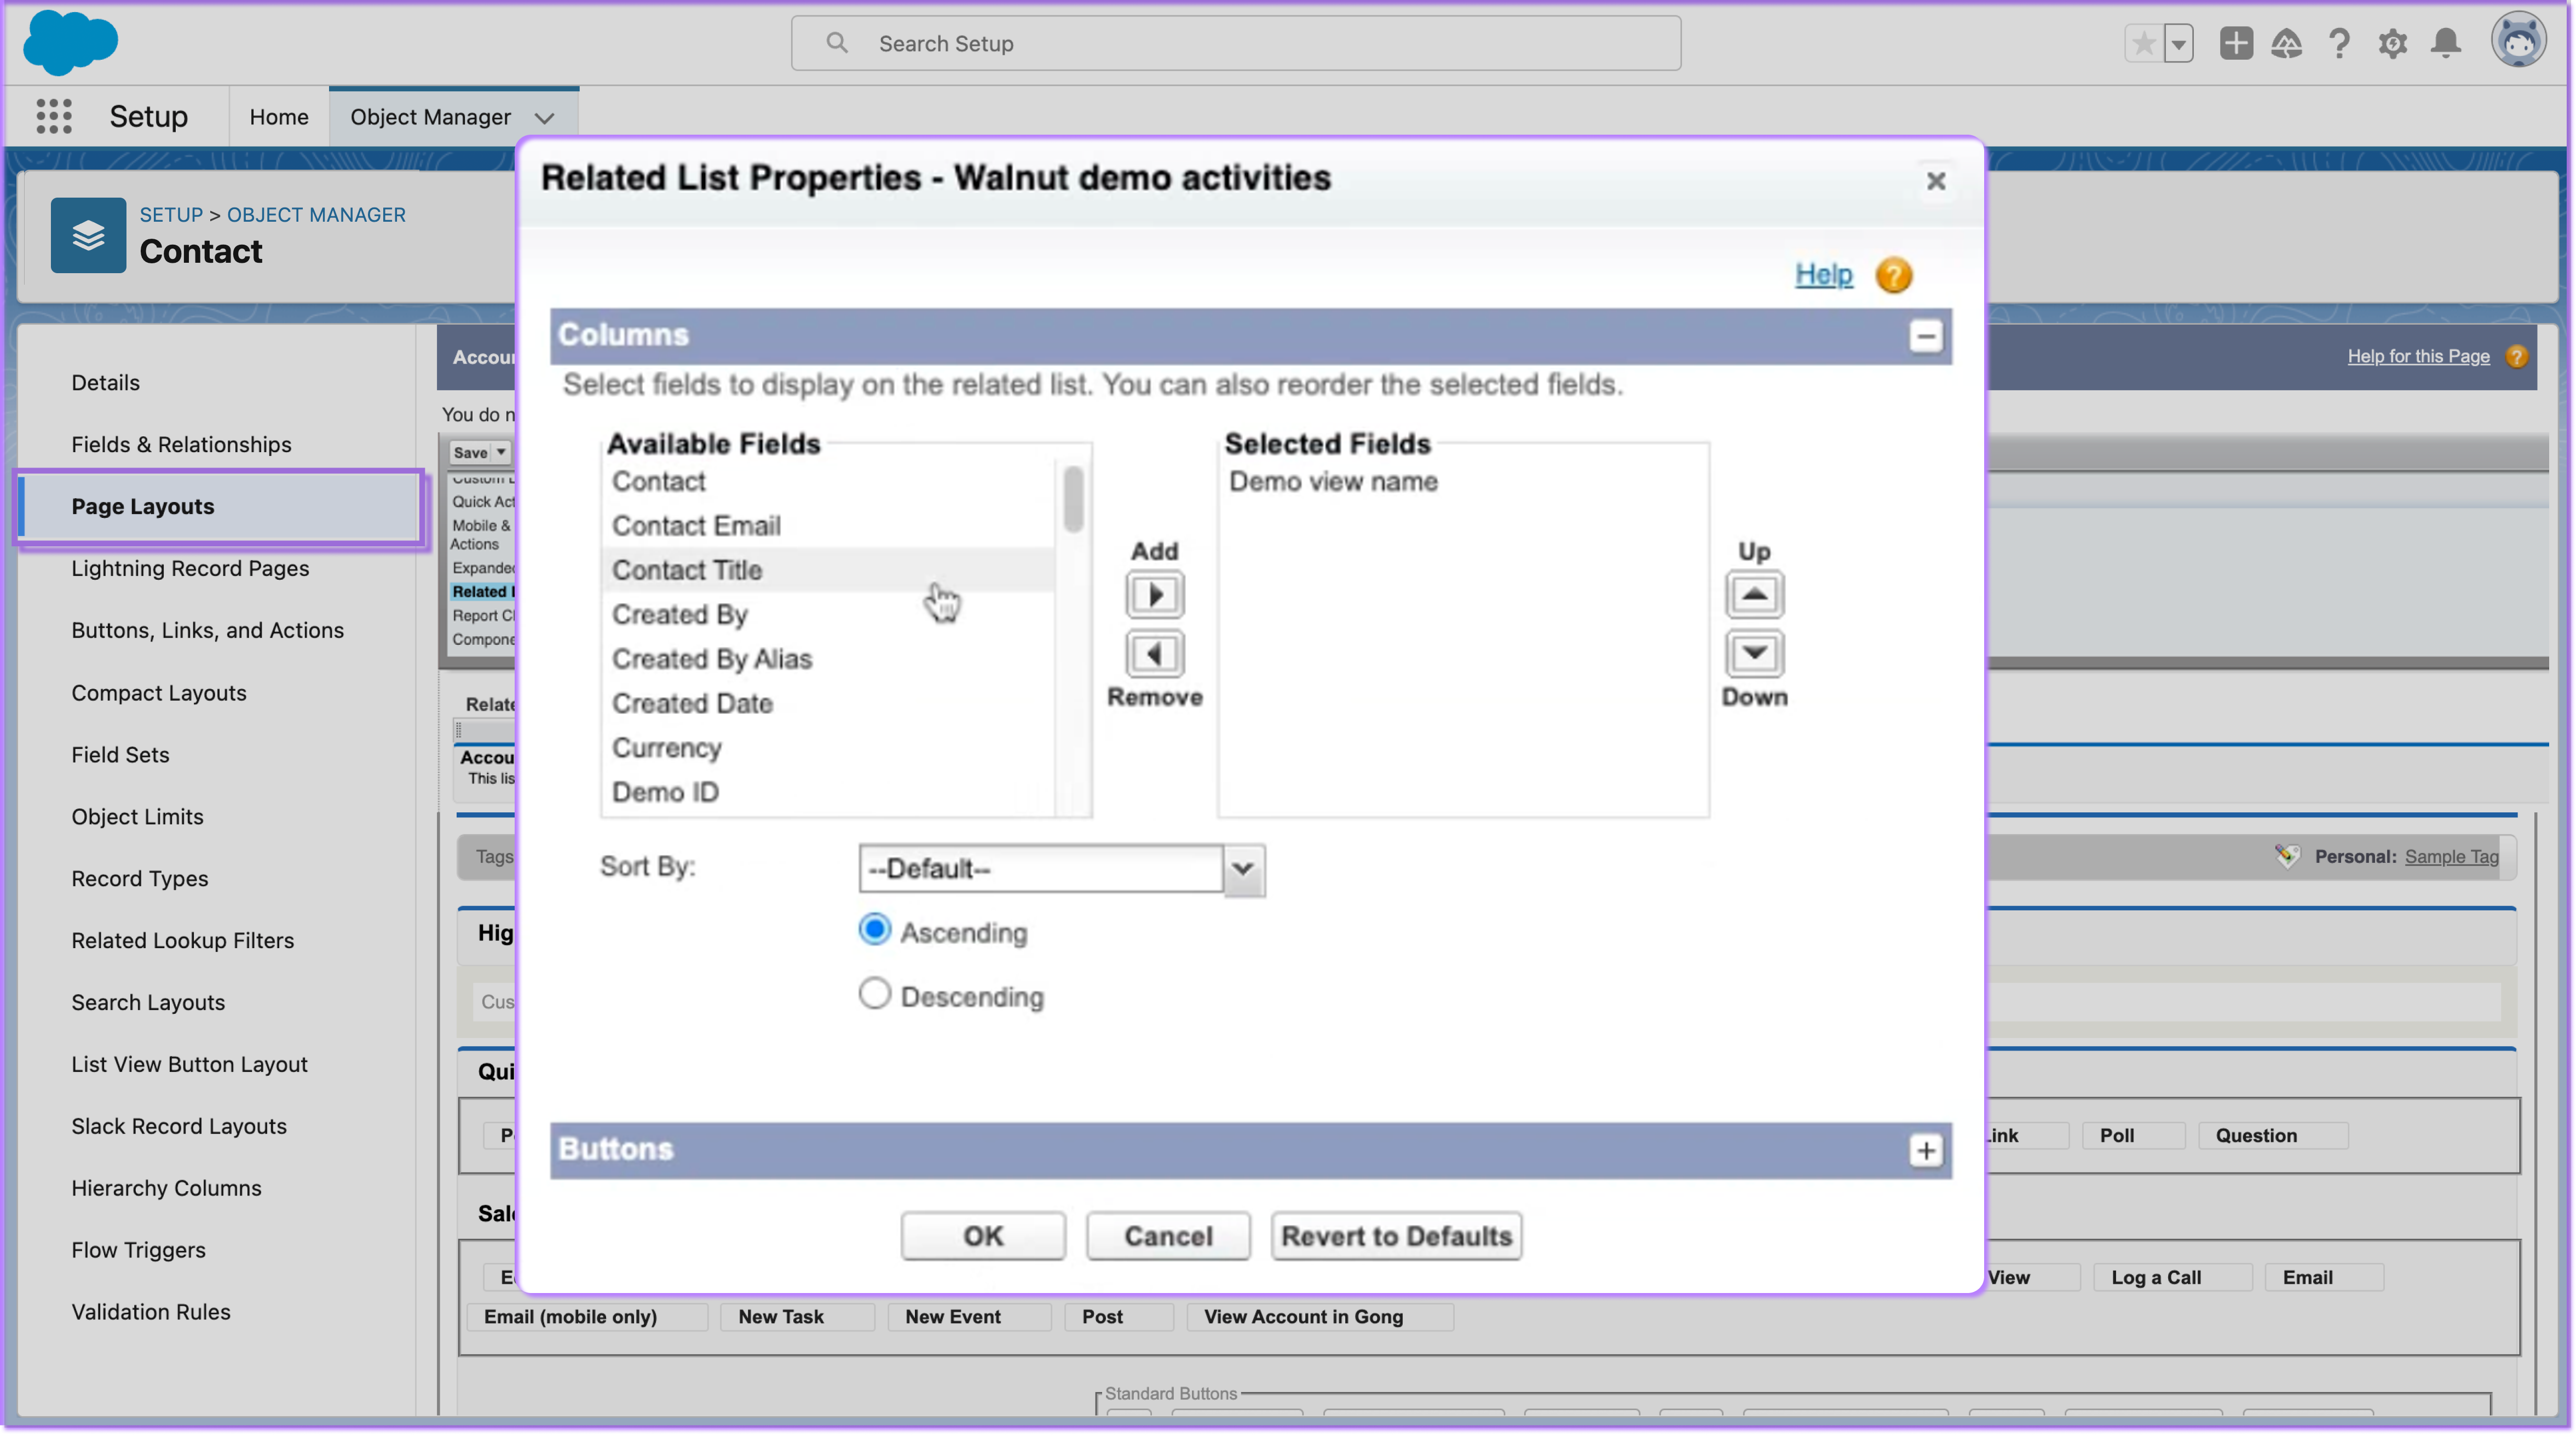Go to Fields & Relationships in sidebar
Screen dimensions: 2576x1437
coord(181,444)
